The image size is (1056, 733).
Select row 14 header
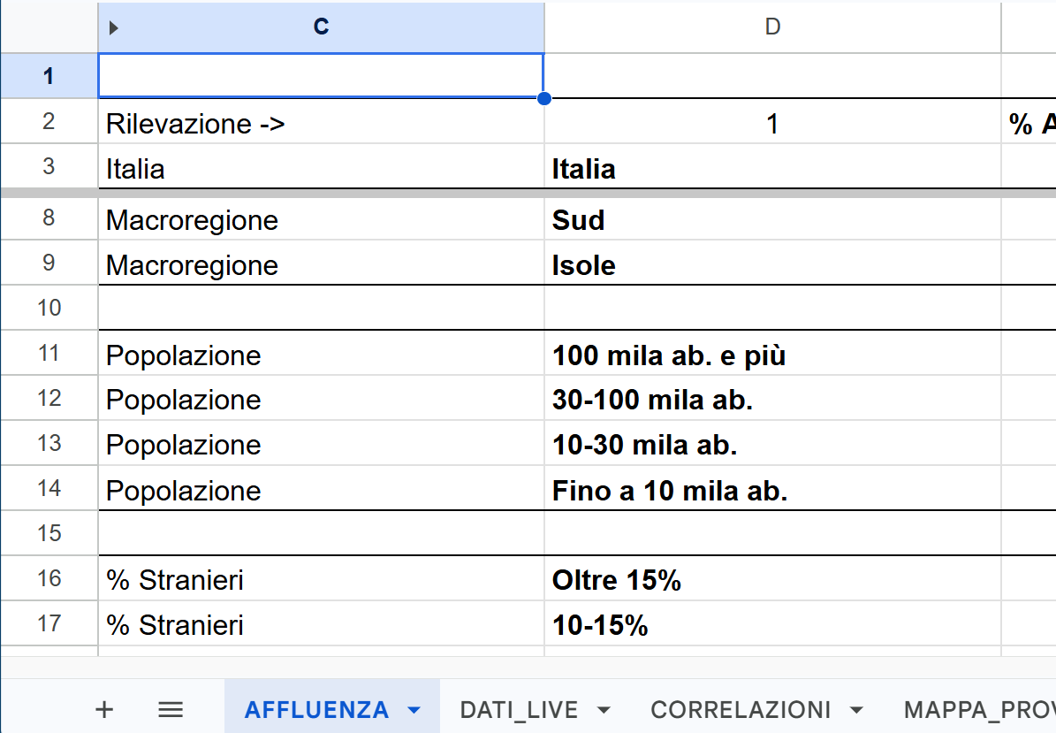[49, 488]
